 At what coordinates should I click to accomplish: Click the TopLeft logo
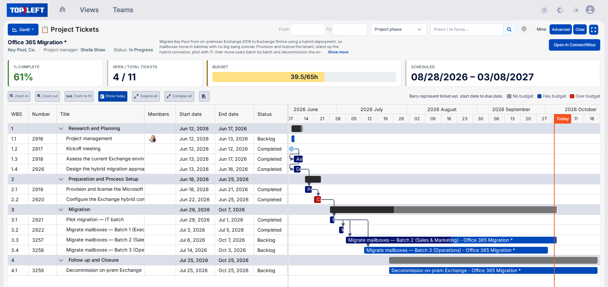pos(27,10)
